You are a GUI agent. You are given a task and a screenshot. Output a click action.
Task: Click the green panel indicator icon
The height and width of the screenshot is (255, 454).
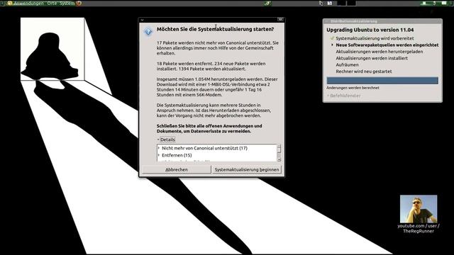point(267,4)
